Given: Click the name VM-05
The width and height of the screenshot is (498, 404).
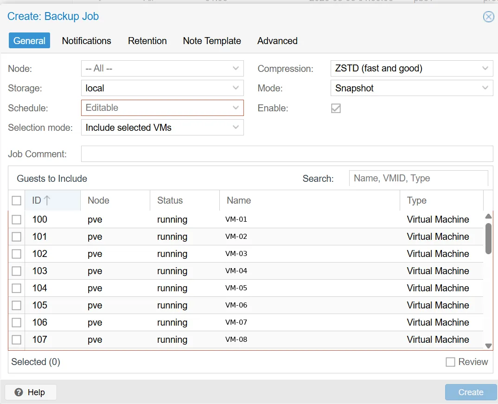Looking at the screenshot, I should coord(236,288).
